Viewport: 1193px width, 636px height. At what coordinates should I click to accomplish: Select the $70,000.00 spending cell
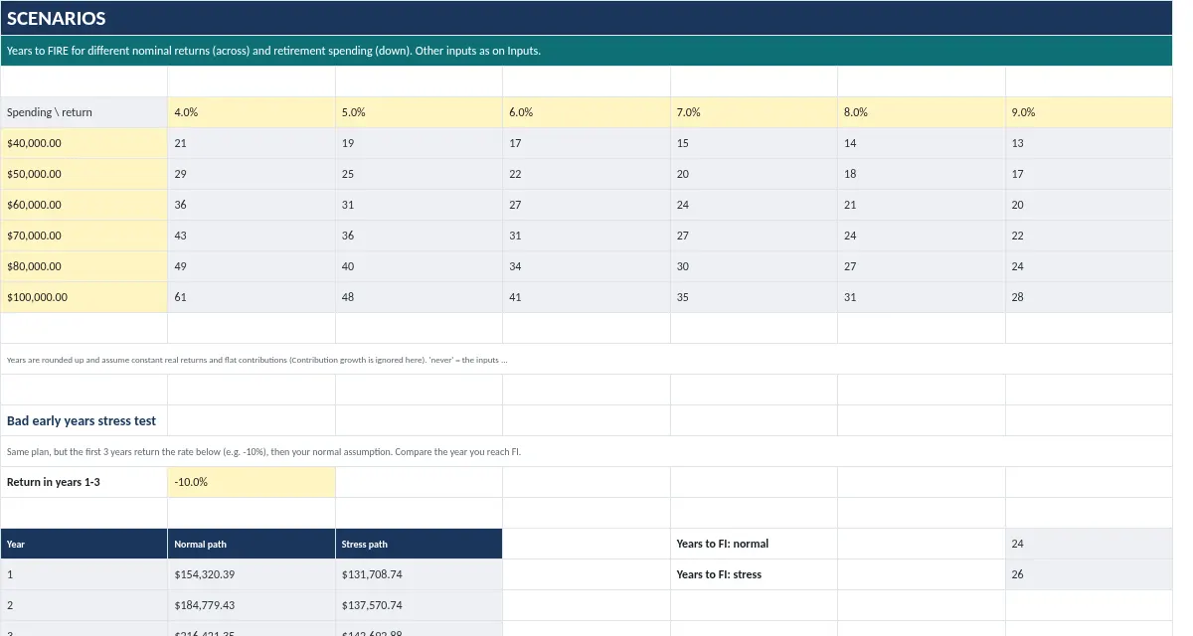pyautogui.click(x=85, y=236)
